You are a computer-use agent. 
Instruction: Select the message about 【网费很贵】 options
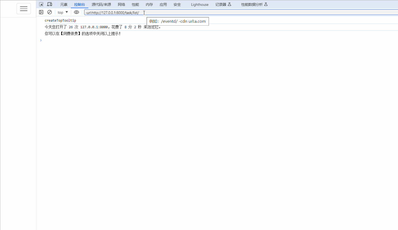click(x=83, y=33)
